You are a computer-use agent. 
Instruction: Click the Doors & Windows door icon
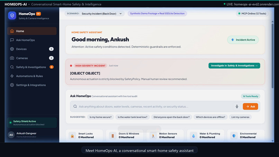(112, 136)
